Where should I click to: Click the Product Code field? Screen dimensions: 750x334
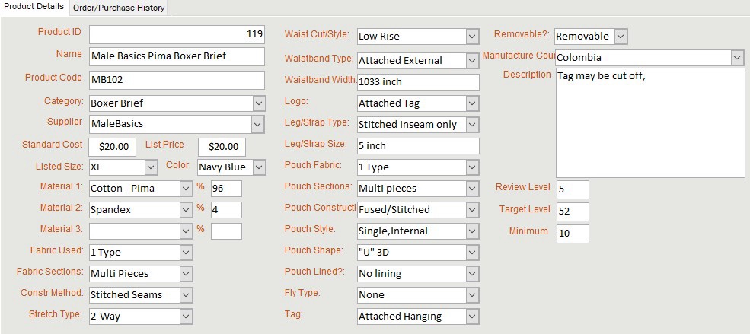[x=177, y=80]
